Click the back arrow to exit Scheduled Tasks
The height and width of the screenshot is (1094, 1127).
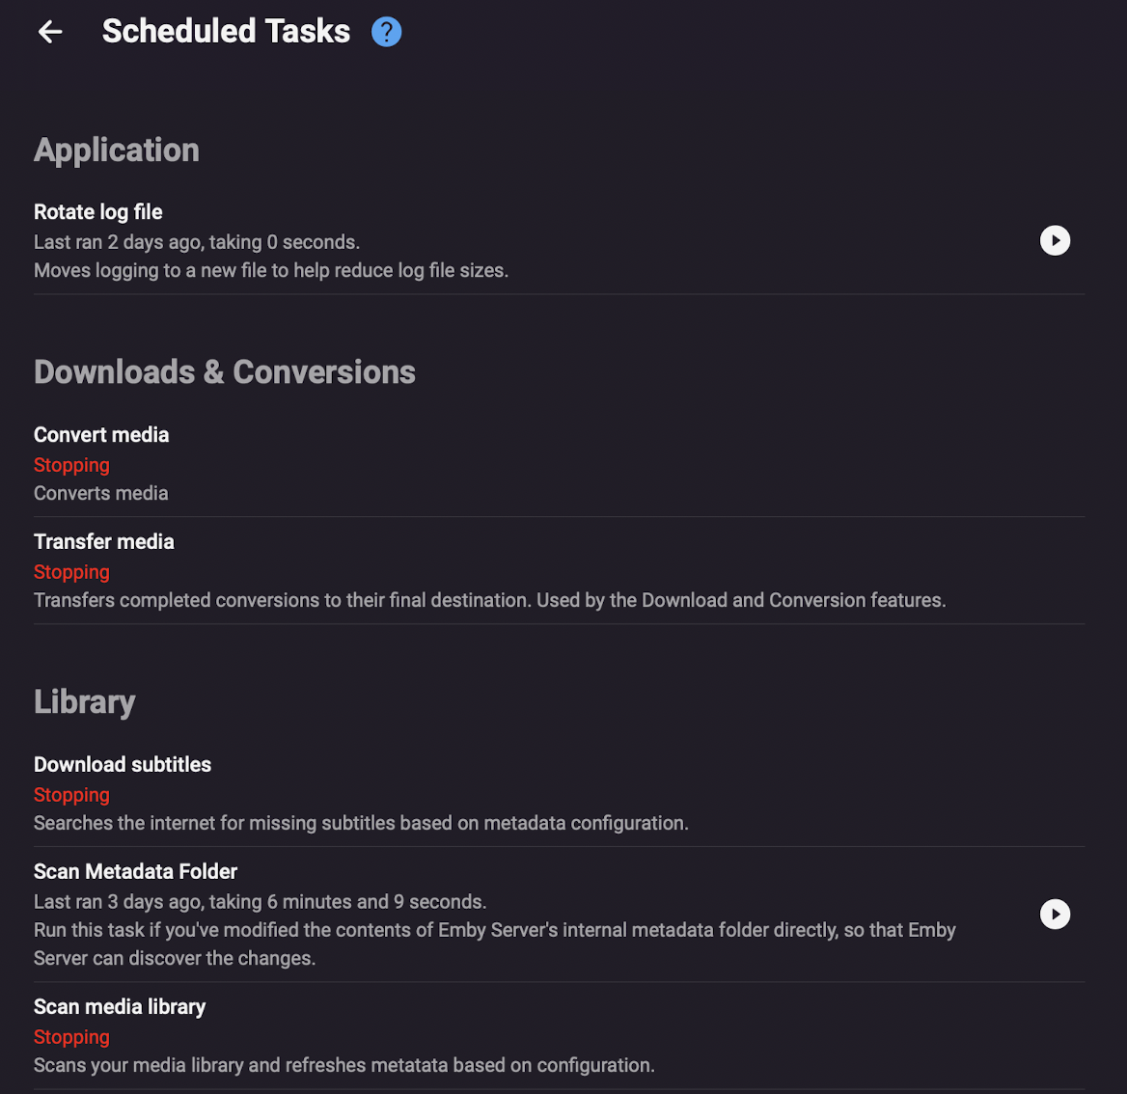point(49,32)
